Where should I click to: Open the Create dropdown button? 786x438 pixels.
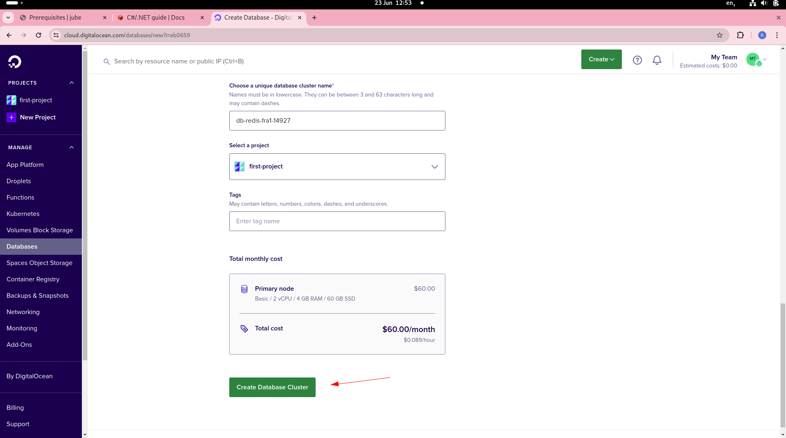[x=601, y=59]
